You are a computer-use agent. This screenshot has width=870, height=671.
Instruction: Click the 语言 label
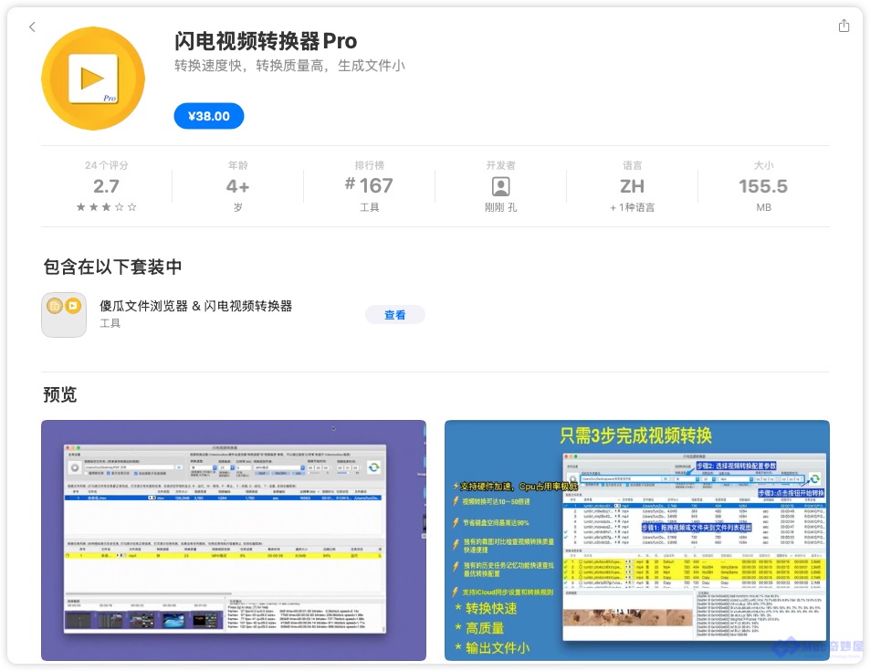(x=632, y=165)
